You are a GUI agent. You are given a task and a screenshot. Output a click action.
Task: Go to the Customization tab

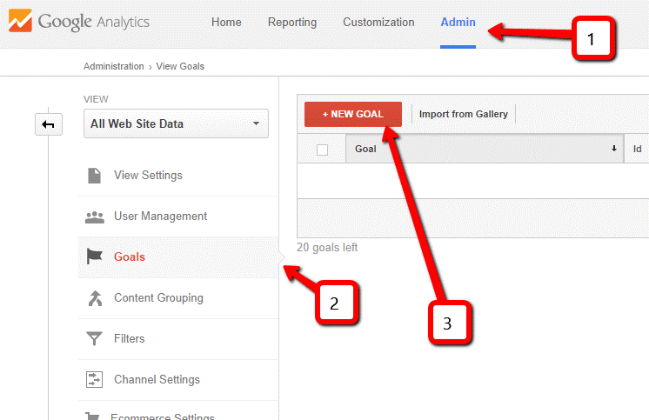(378, 23)
